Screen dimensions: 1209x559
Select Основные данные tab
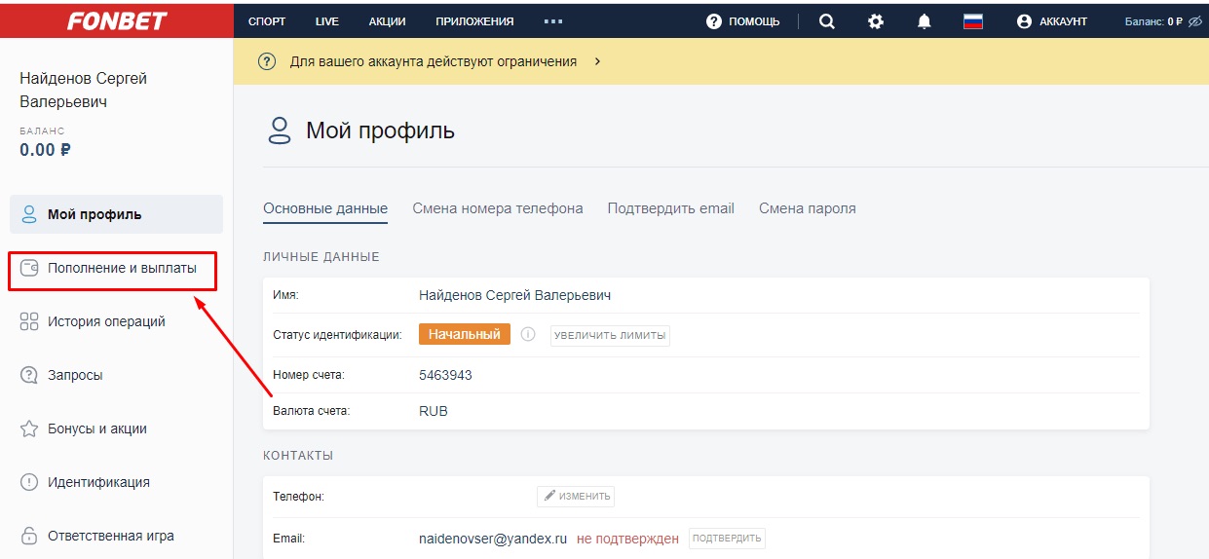[x=325, y=208]
